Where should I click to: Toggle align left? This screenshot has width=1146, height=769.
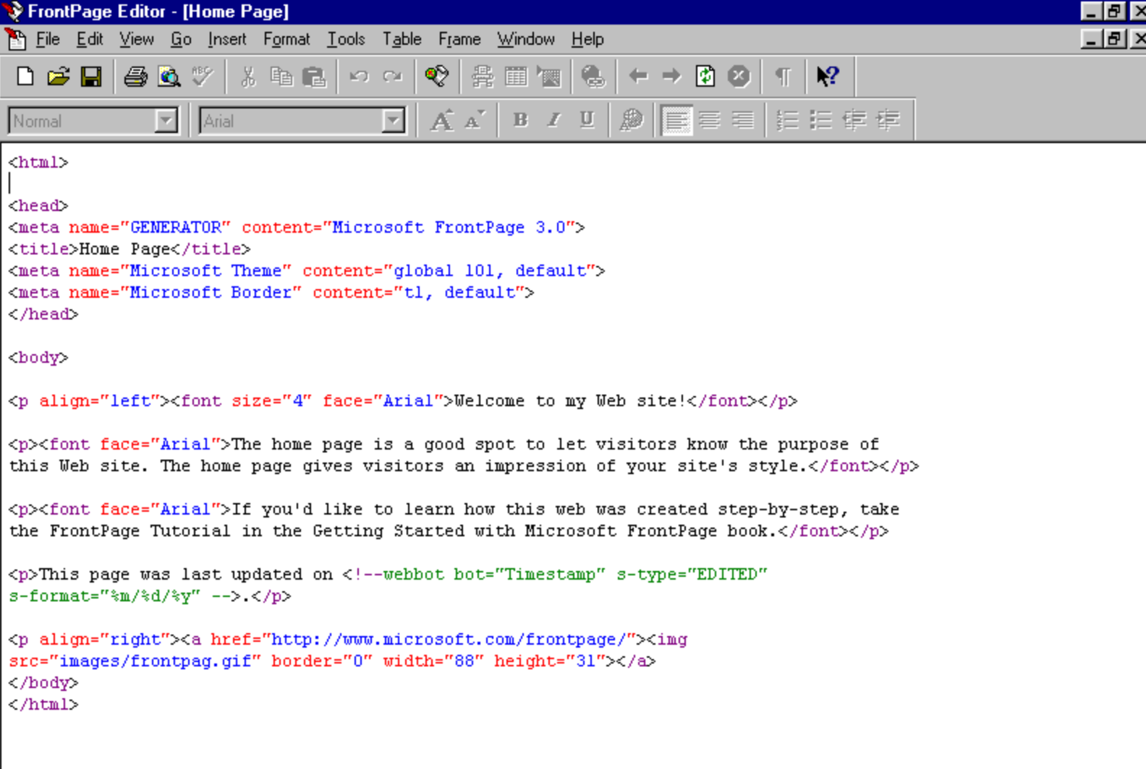tap(676, 120)
